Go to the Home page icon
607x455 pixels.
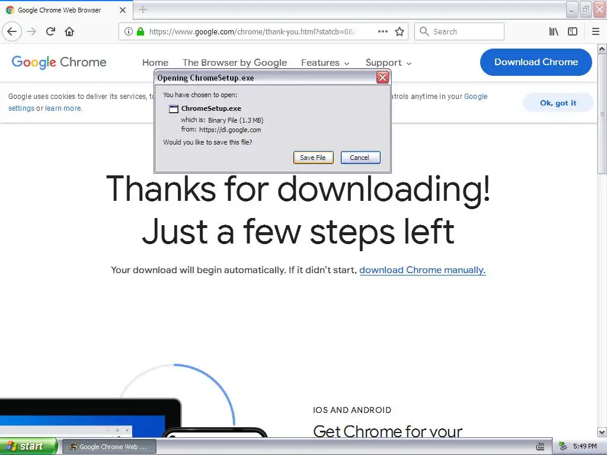click(69, 31)
